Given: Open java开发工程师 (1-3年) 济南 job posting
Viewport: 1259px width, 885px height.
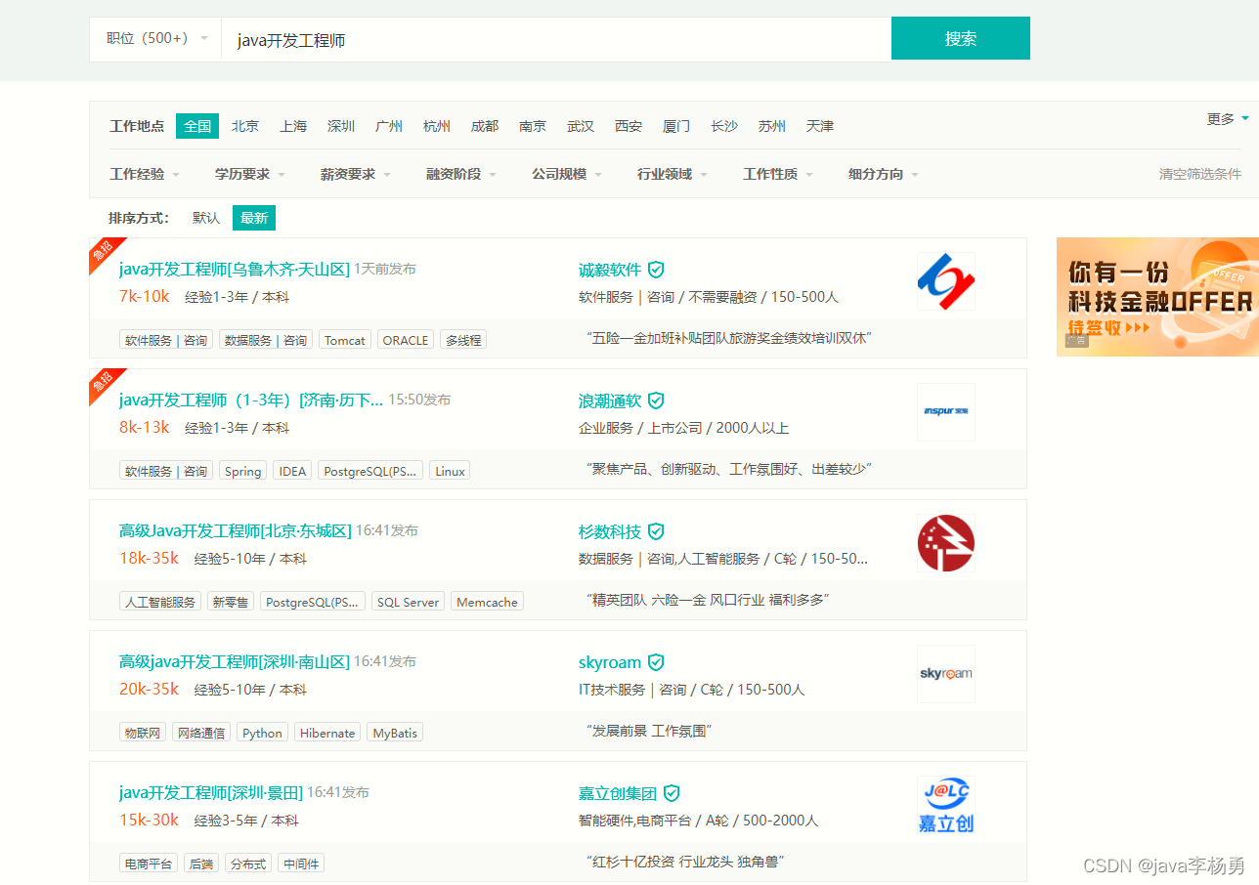Looking at the screenshot, I should click(x=251, y=400).
